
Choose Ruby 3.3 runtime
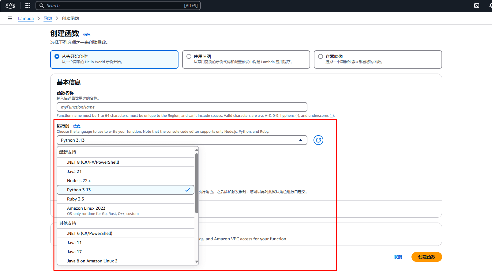[126, 199]
